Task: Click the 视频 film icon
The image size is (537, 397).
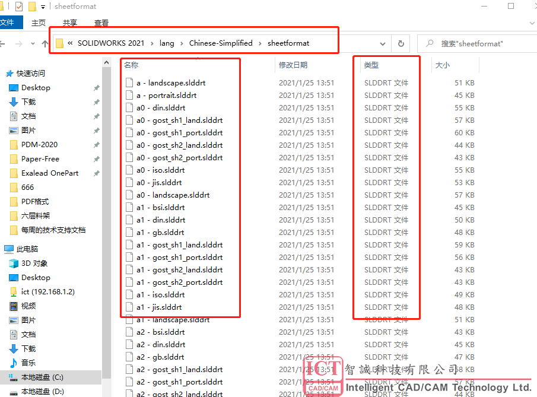Action: (14, 306)
